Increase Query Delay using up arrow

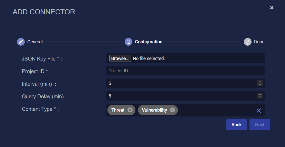pyautogui.click(x=260, y=94)
